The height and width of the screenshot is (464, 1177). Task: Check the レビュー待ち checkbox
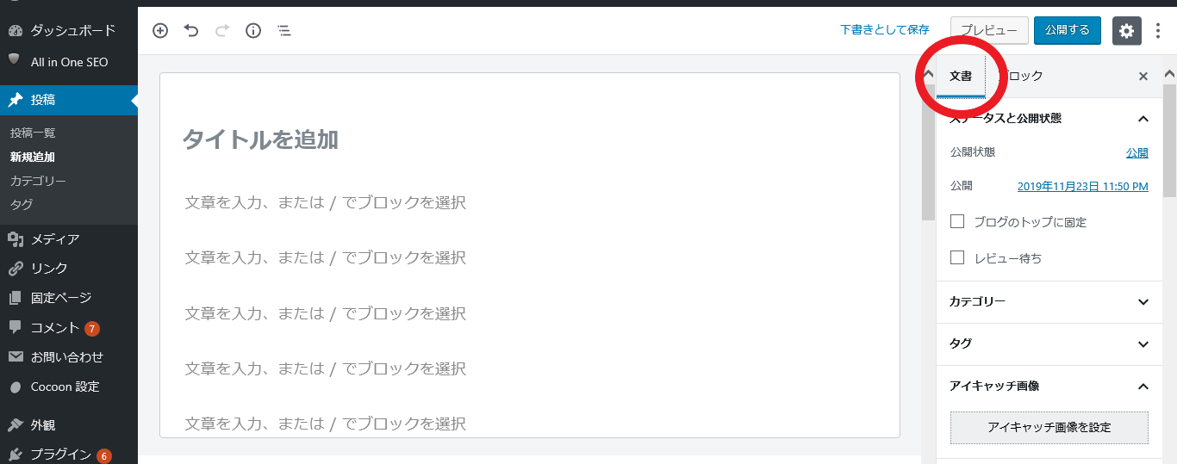pos(957,257)
